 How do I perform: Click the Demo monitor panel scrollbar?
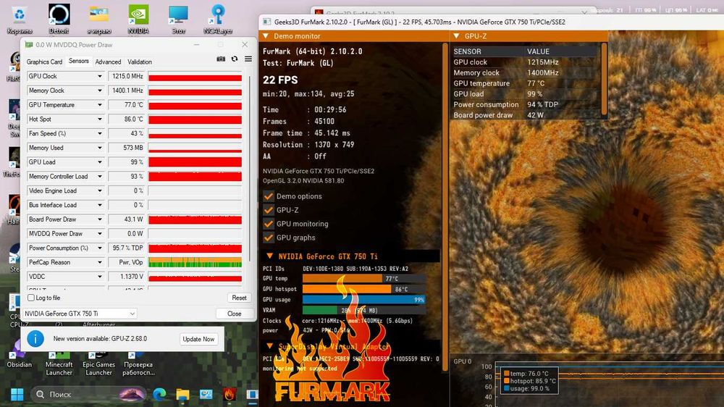point(445,208)
